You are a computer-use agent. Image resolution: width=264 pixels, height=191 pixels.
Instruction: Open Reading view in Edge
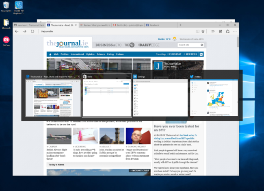(197, 31)
